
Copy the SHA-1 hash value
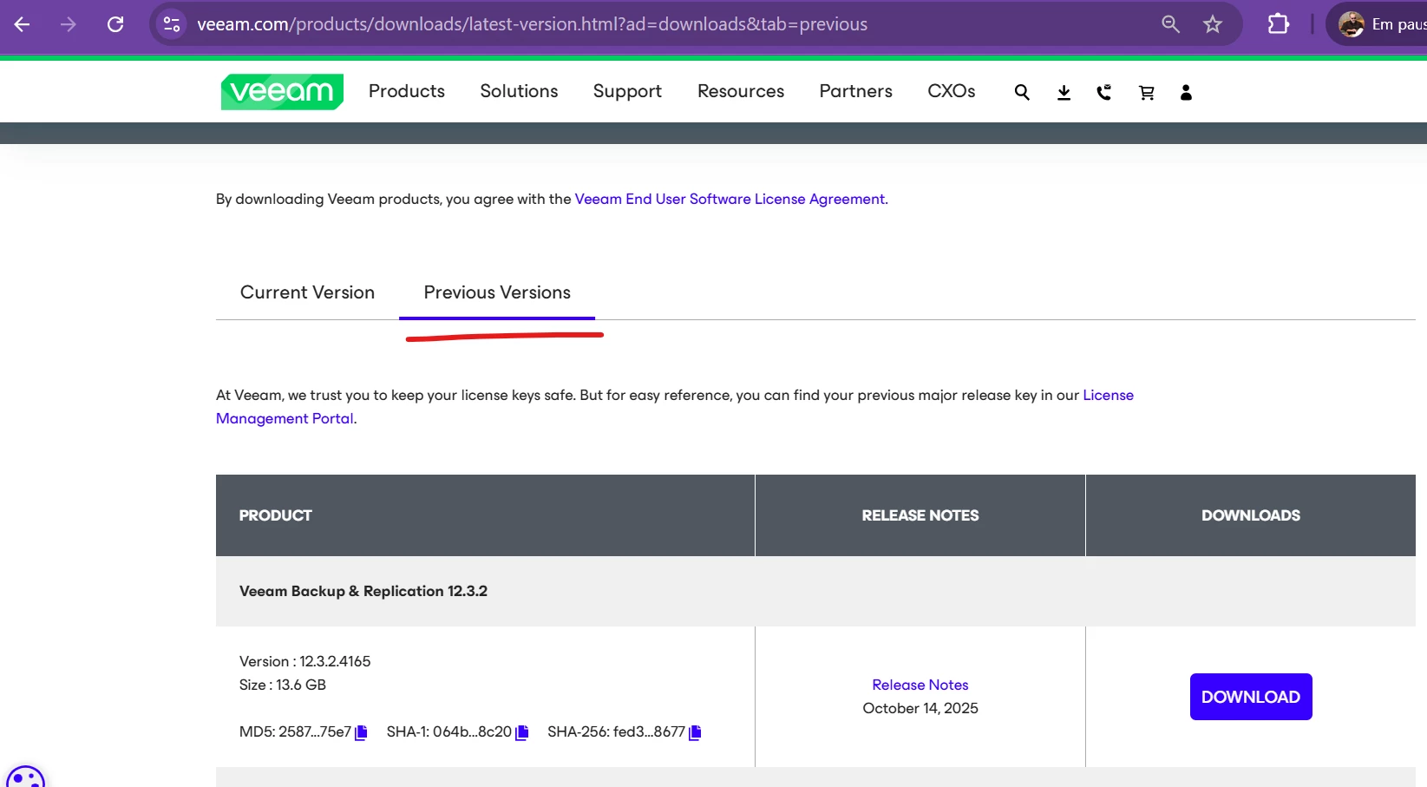pyautogui.click(x=522, y=732)
